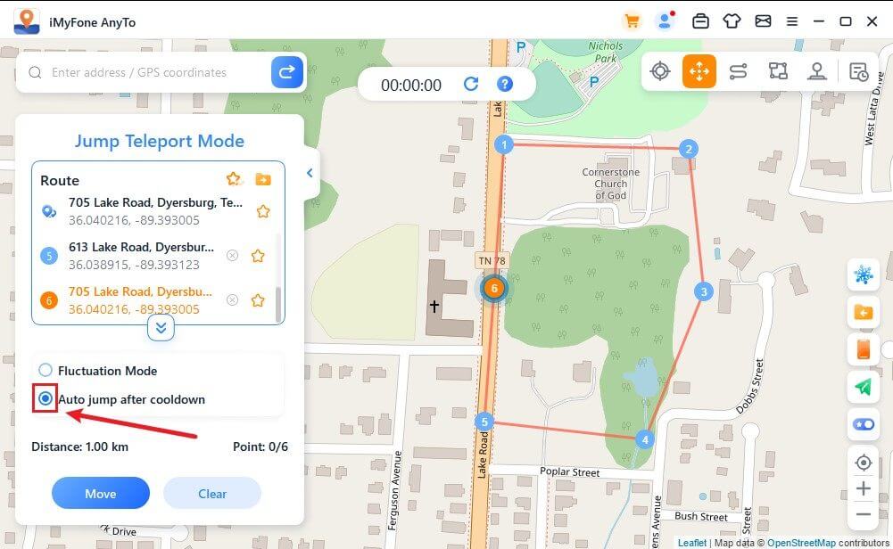893x549 pixels.
Task: Open the user account profile icon
Action: point(665,21)
